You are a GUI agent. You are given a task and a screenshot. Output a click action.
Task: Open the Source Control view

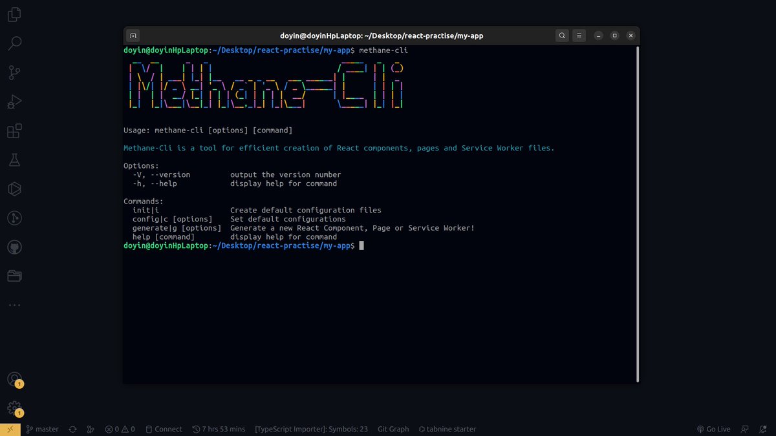(x=14, y=73)
